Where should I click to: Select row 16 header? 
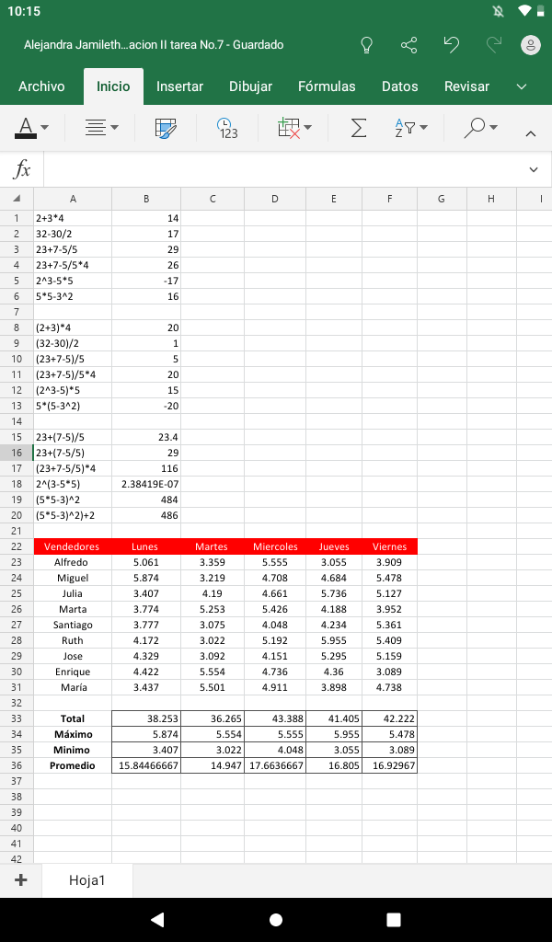(x=17, y=453)
